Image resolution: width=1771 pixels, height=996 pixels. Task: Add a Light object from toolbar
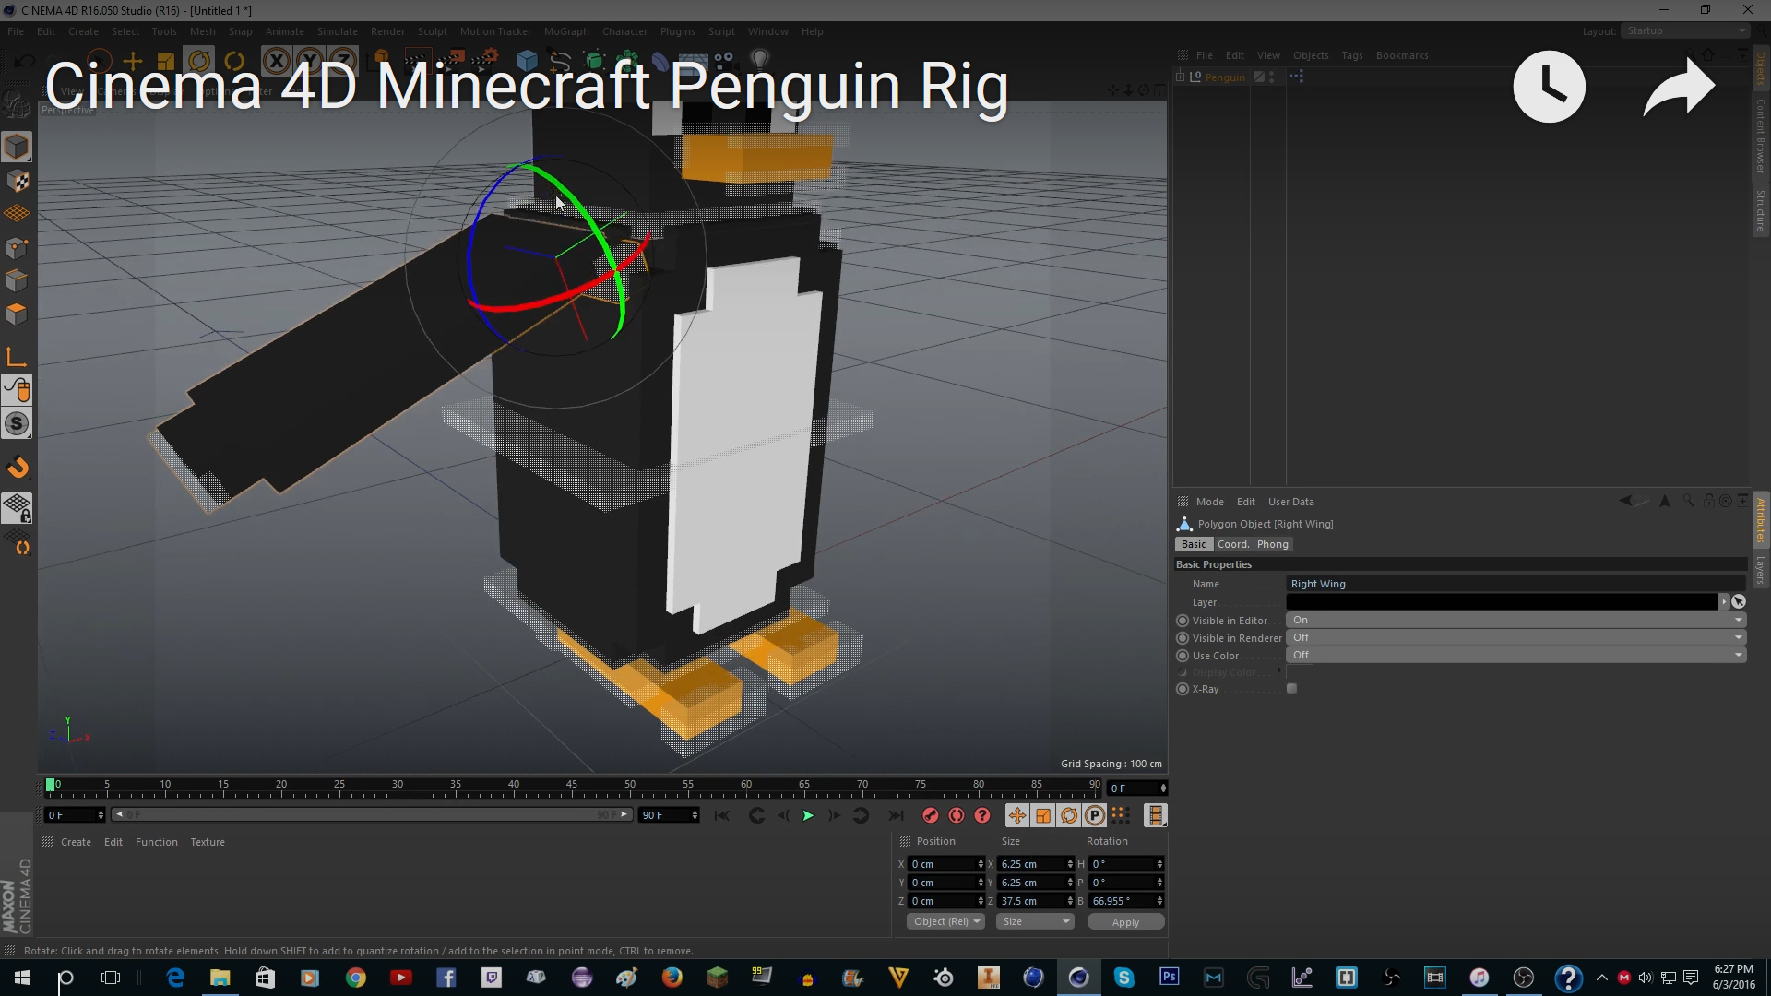[x=759, y=61]
